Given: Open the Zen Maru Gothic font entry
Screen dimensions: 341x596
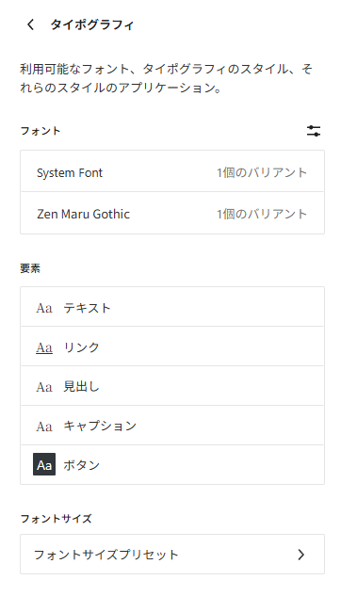Looking at the screenshot, I should [x=172, y=213].
